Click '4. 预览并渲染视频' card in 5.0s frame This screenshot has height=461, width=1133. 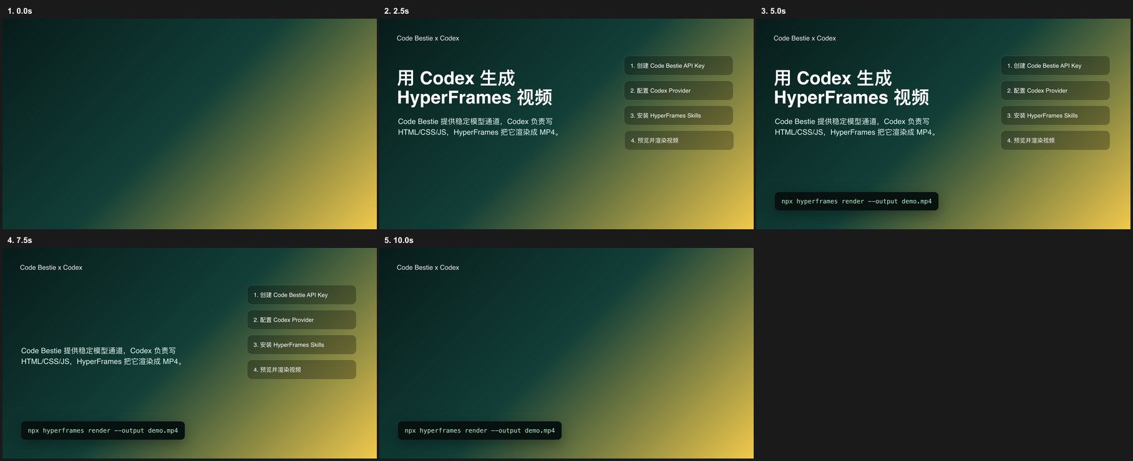point(1056,141)
